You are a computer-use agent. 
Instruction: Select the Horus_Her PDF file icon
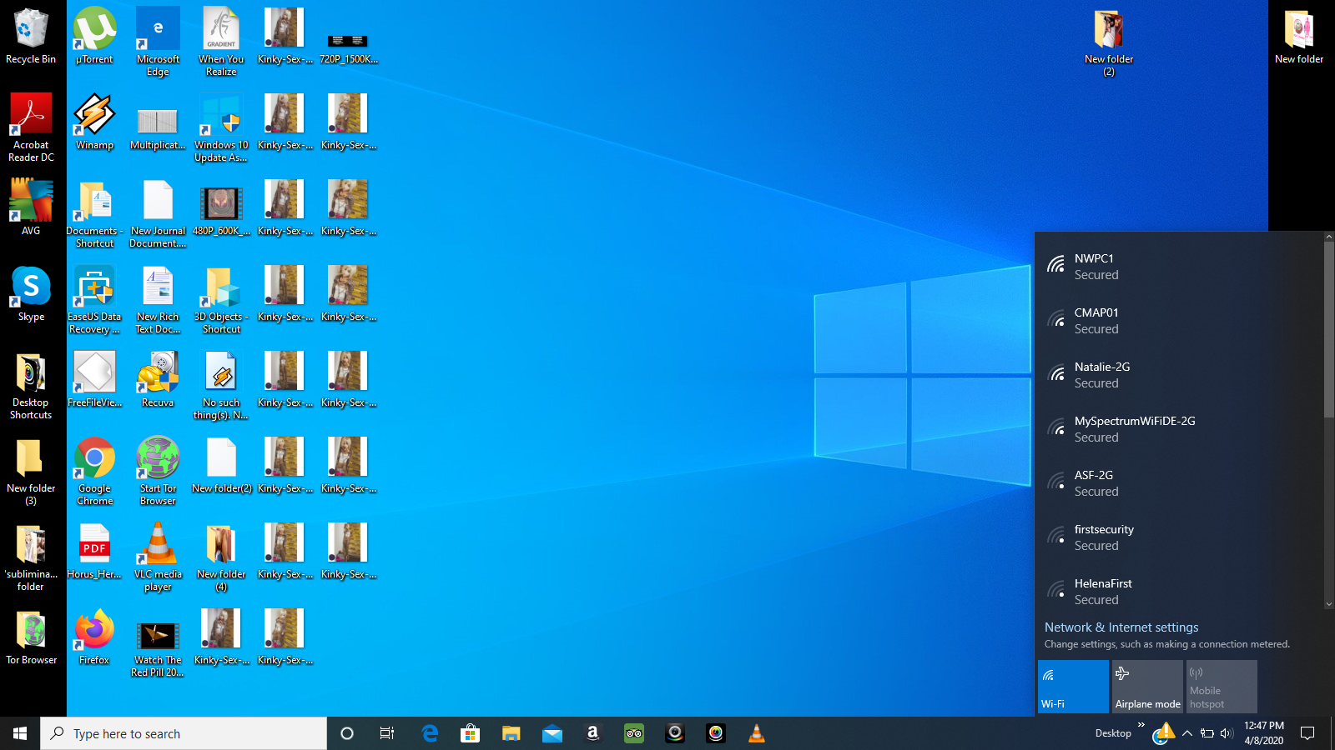tap(94, 552)
